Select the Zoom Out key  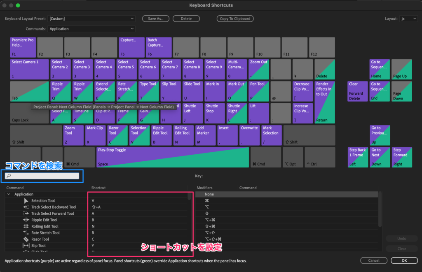click(x=259, y=70)
